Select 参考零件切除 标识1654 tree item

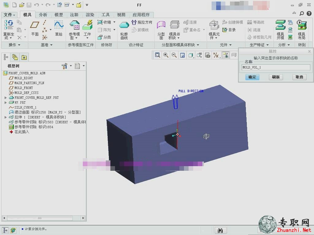click(34, 127)
